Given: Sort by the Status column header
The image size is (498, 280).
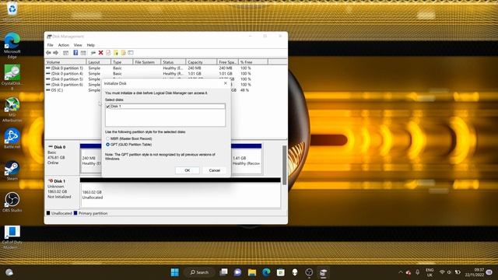Looking at the screenshot, I should (x=173, y=62).
